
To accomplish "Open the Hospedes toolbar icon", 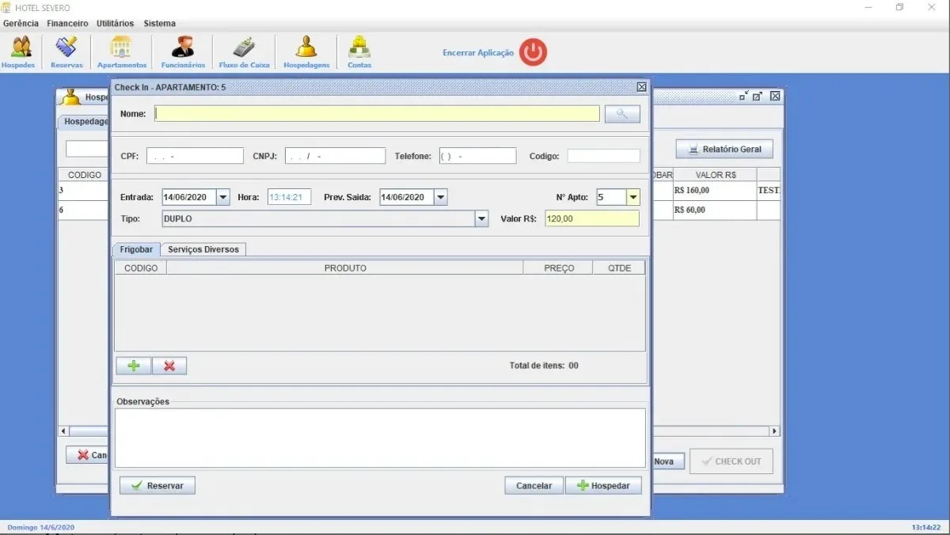I will click(x=18, y=52).
